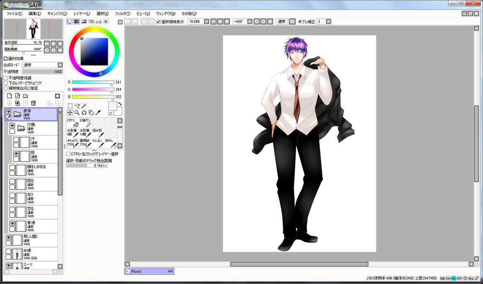
Task: Show the color wheel panel
Action: point(69,22)
